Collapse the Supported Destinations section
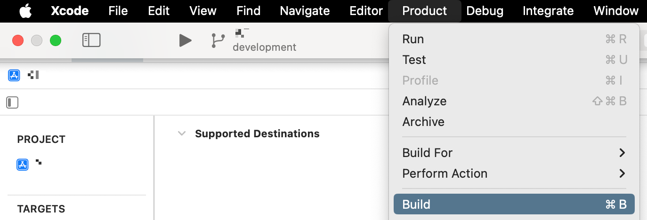The height and width of the screenshot is (220, 647). coord(182,134)
